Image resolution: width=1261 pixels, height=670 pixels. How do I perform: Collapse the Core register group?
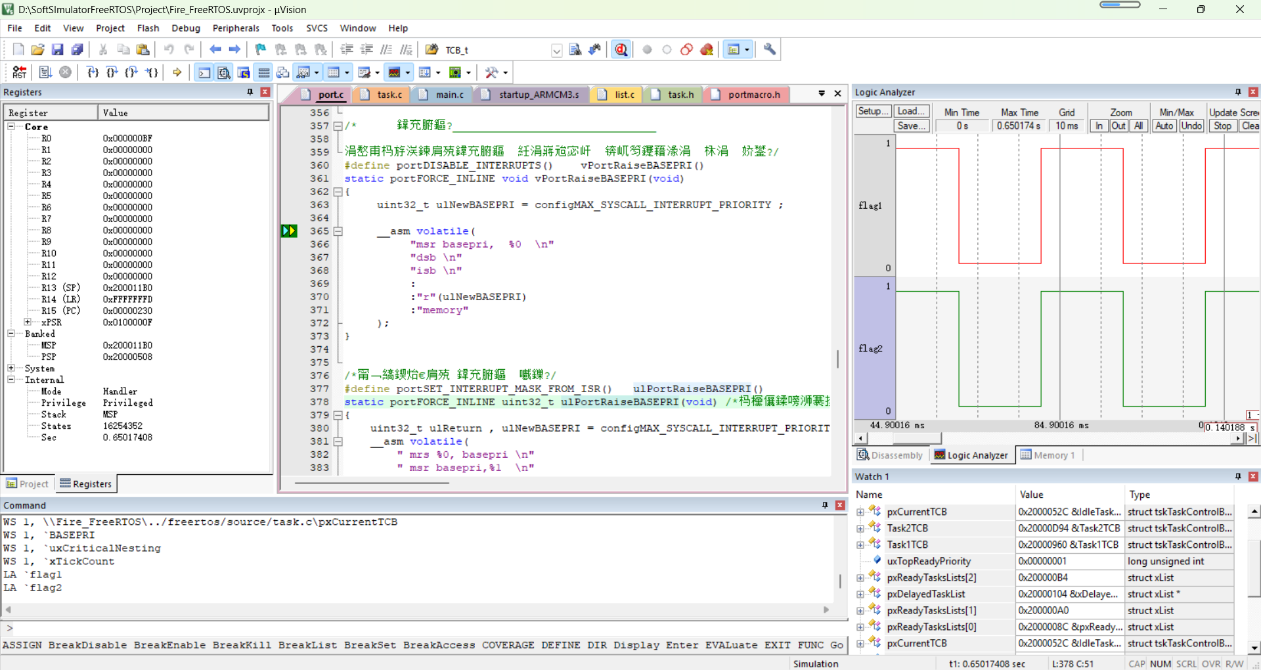(x=11, y=127)
